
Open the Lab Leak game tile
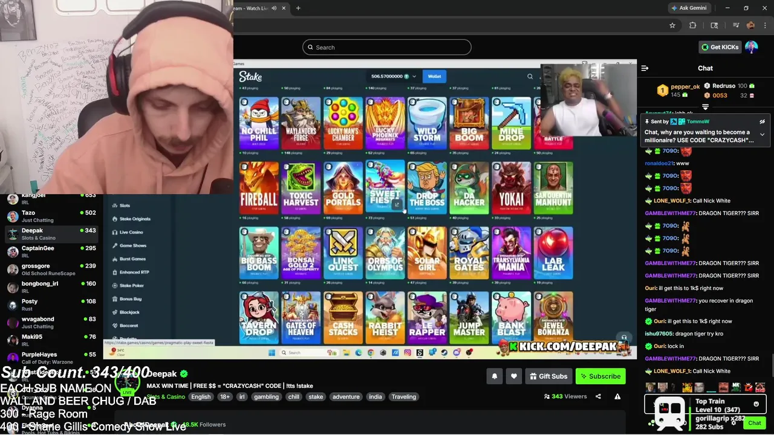click(x=553, y=253)
